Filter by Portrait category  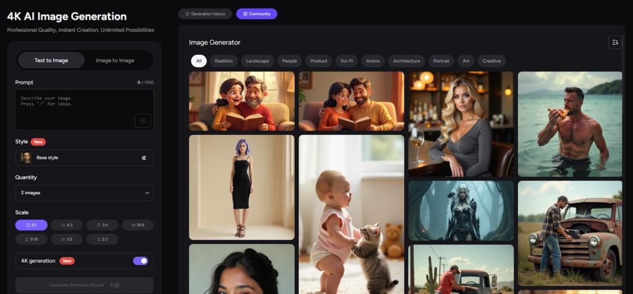tap(441, 61)
